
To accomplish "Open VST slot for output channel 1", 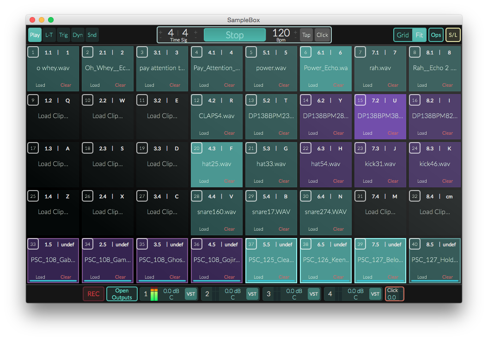I will (x=191, y=294).
